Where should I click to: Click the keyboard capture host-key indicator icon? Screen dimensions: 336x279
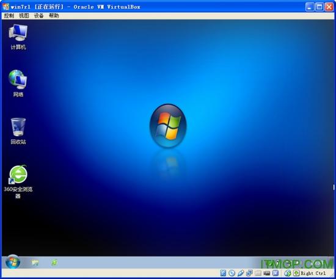pos(296,273)
